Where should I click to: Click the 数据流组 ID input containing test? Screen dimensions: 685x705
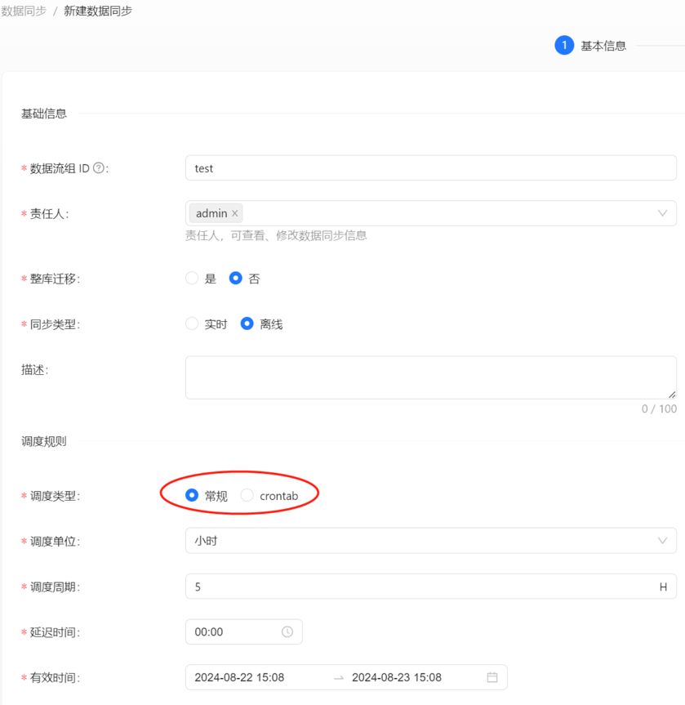coord(430,168)
